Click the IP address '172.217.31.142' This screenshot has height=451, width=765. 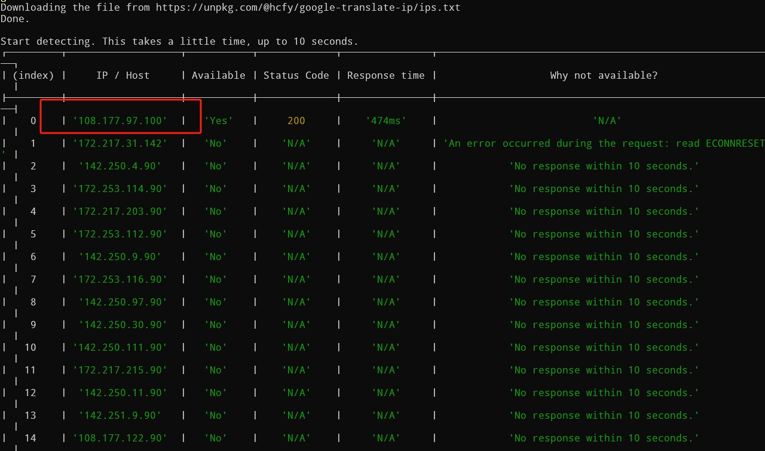(120, 143)
